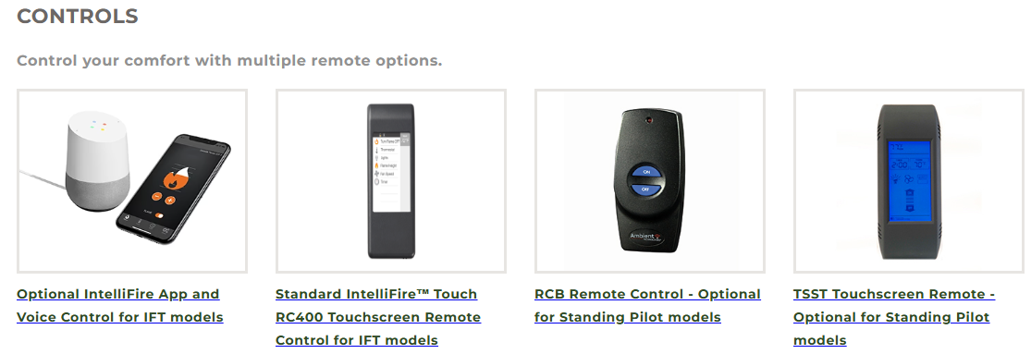Image resolution: width=1031 pixels, height=354 pixels.
Task: Open Optional IntelliFire App and Voice Control link
Action: pos(119,305)
